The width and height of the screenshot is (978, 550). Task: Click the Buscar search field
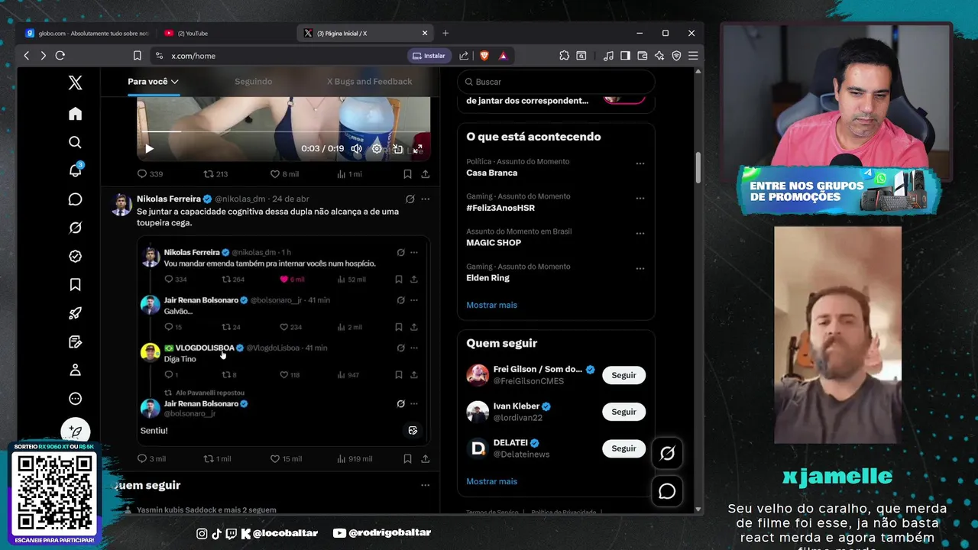pos(556,82)
